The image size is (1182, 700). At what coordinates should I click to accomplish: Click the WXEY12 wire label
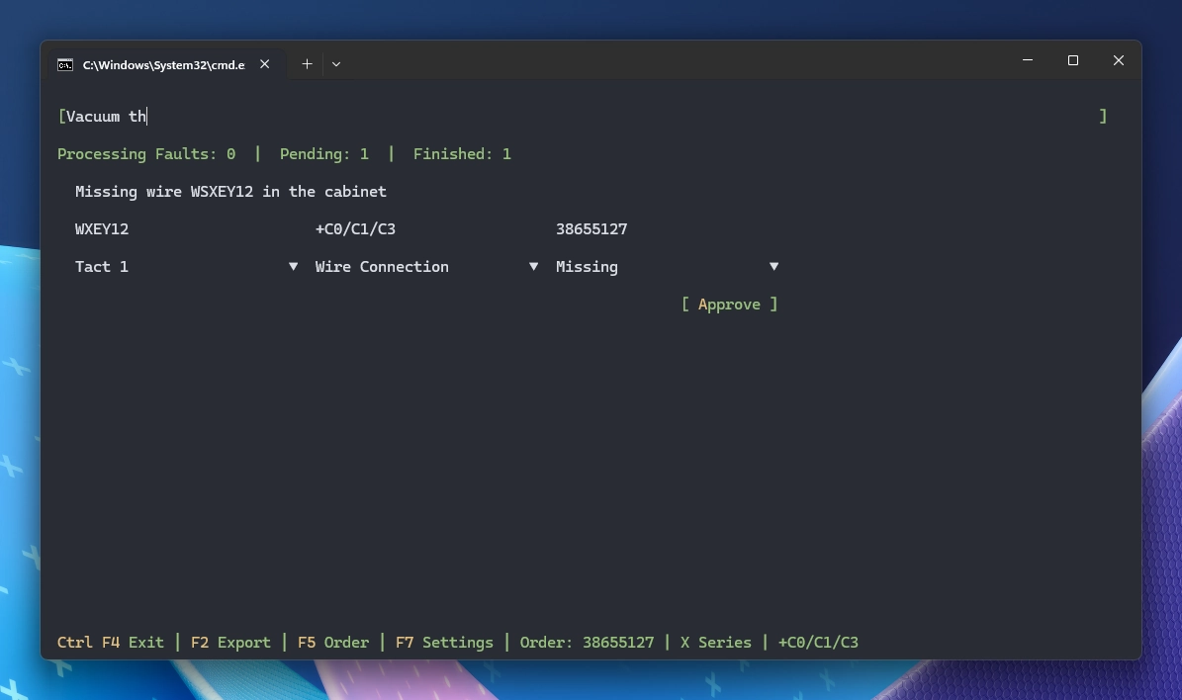[x=102, y=228]
